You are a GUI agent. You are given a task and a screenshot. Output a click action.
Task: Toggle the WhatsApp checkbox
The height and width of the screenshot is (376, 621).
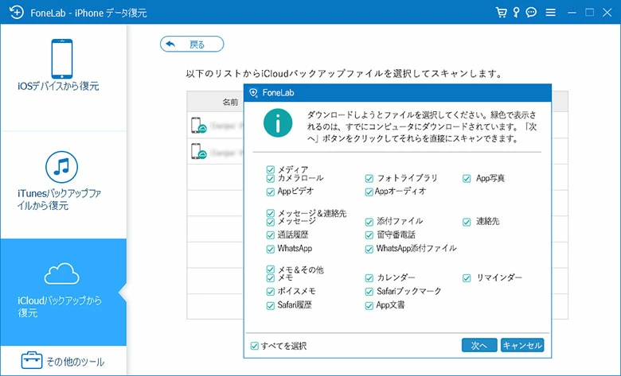click(271, 249)
